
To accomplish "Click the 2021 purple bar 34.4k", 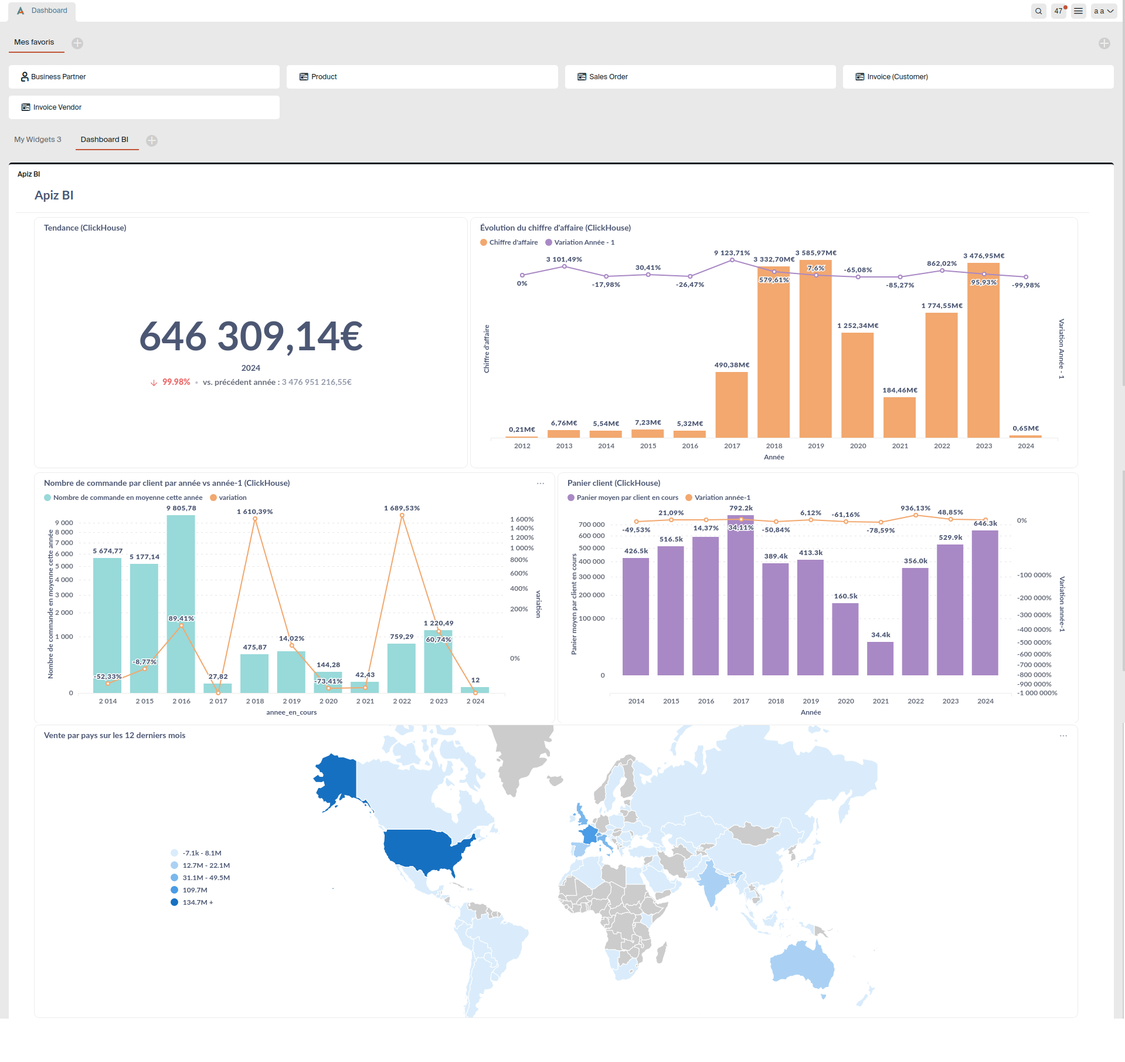I will [x=881, y=658].
